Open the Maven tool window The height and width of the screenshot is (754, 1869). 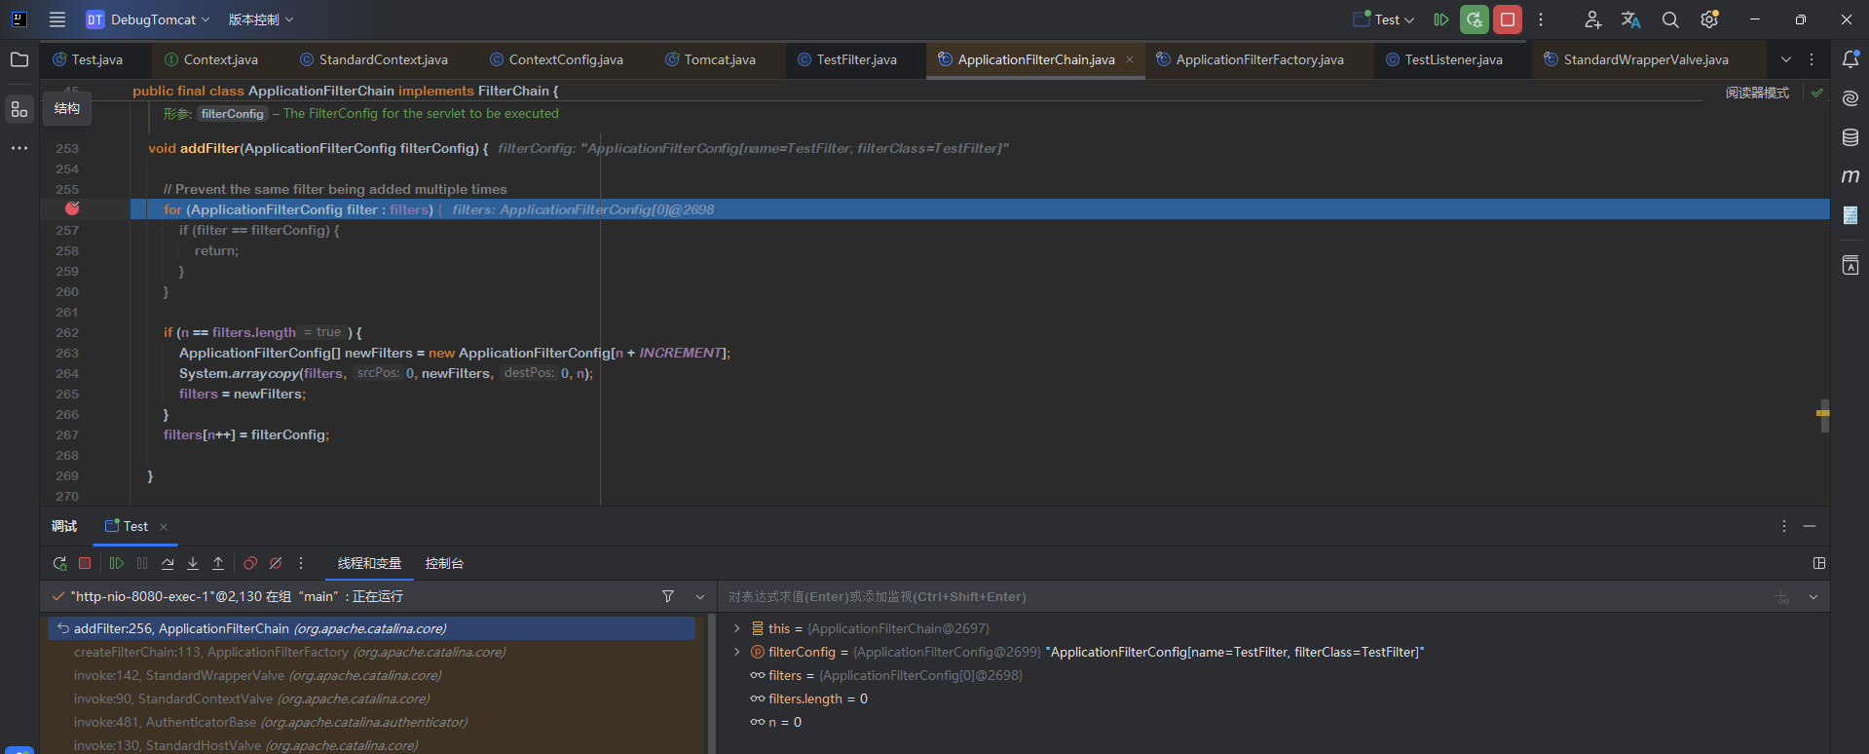(1850, 176)
